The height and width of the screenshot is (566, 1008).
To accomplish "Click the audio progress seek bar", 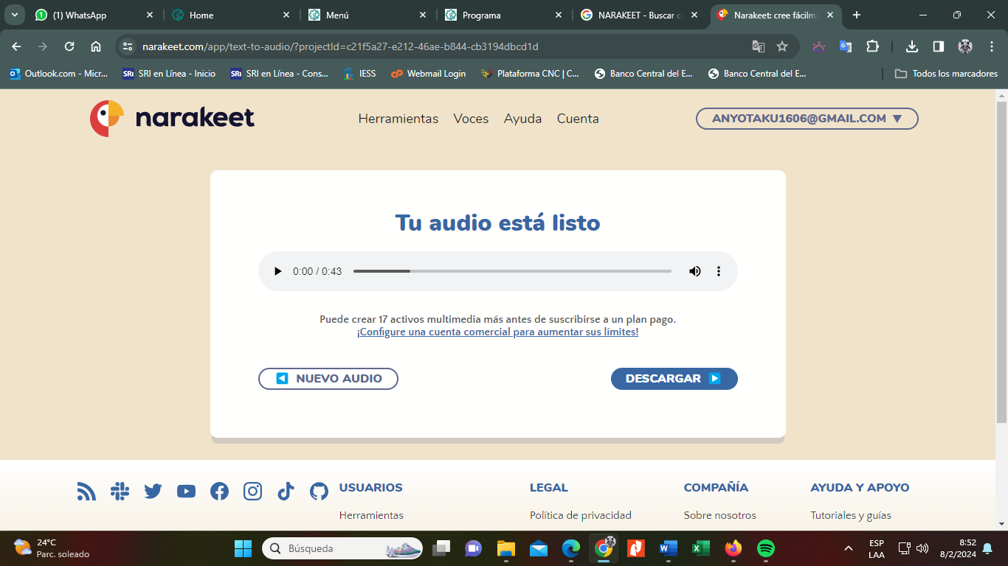I will pyautogui.click(x=512, y=271).
